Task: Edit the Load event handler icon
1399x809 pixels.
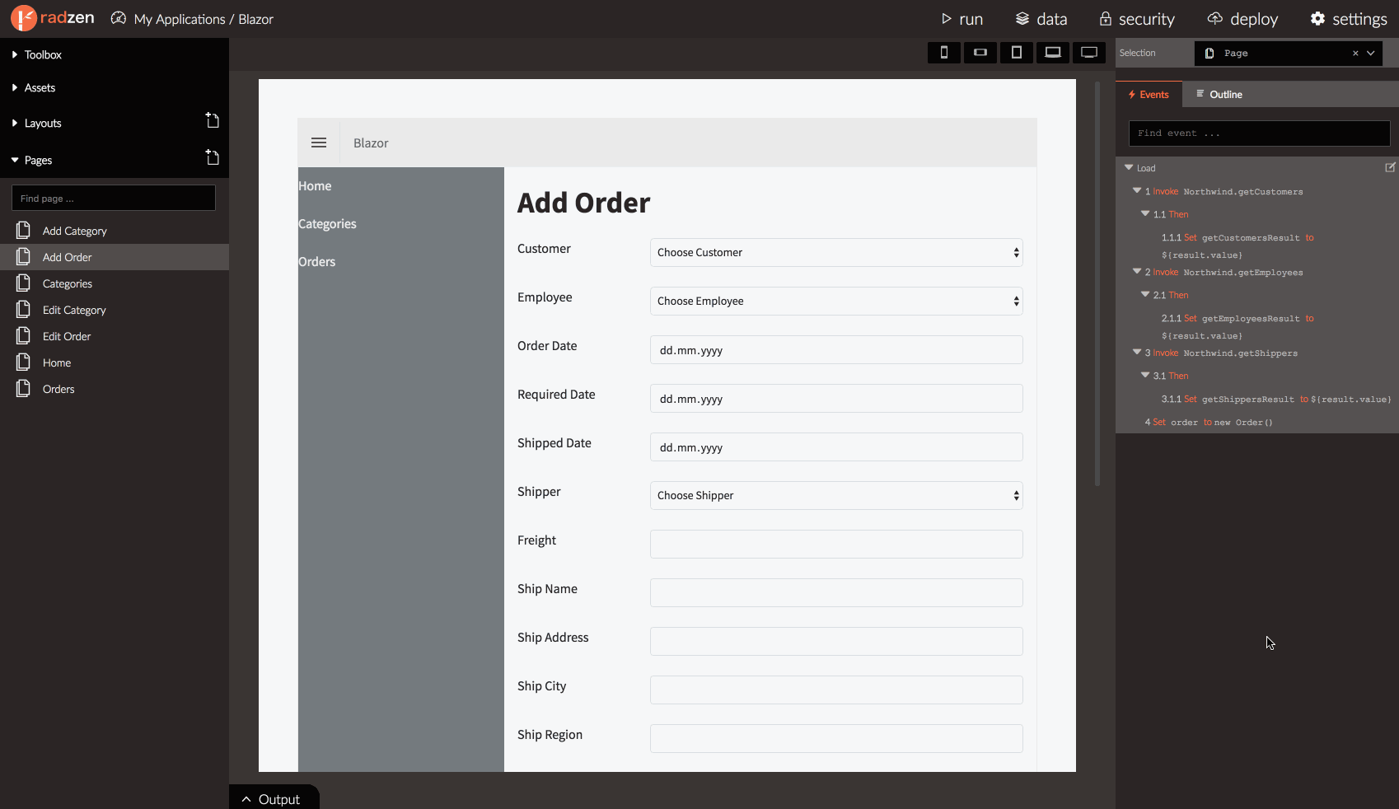Action: point(1390,167)
